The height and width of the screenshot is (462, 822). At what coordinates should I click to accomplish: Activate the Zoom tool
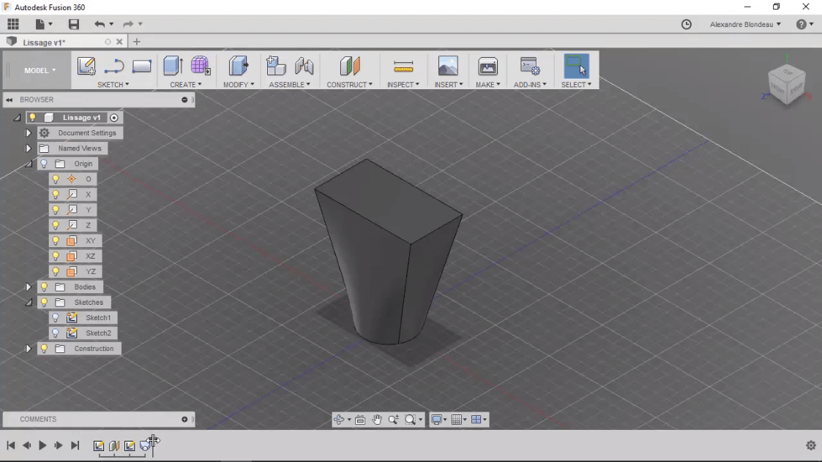[394, 420]
